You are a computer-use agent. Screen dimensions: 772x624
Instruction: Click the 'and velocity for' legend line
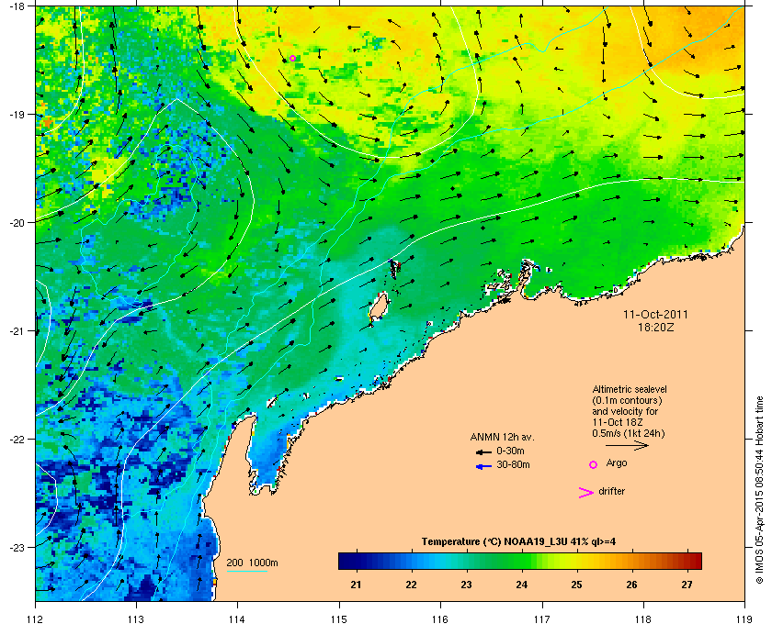pos(625,411)
